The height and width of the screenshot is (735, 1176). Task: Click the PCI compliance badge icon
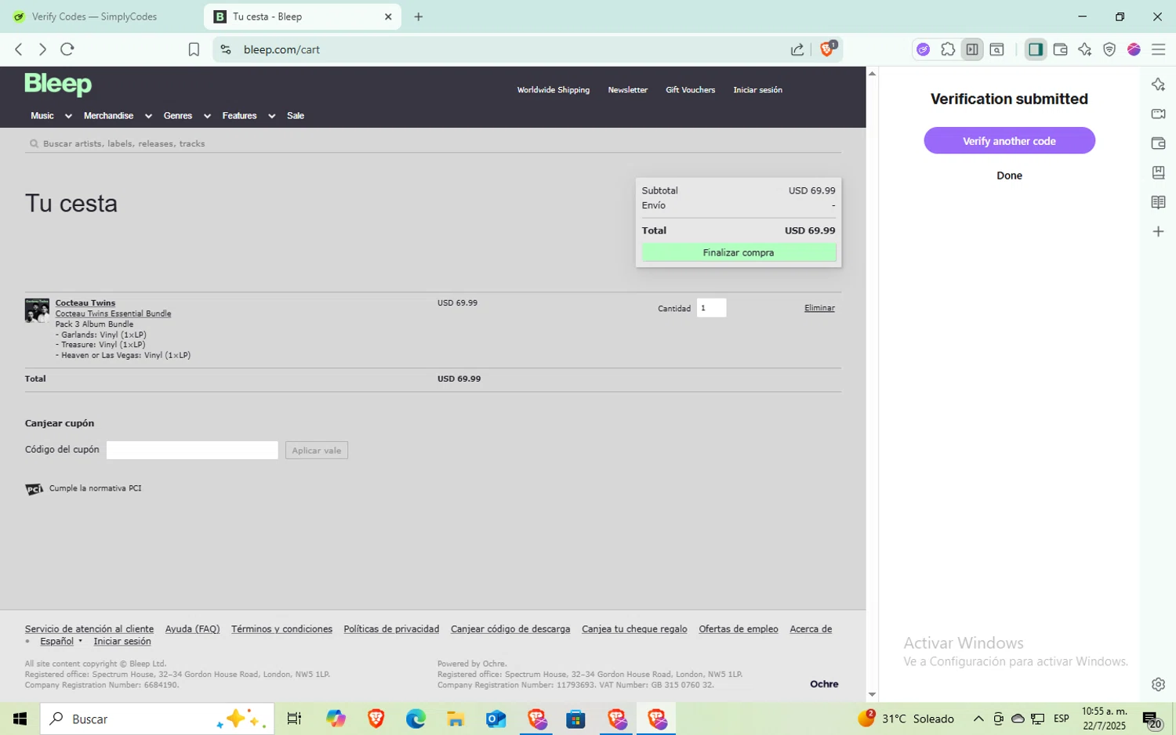34,489
